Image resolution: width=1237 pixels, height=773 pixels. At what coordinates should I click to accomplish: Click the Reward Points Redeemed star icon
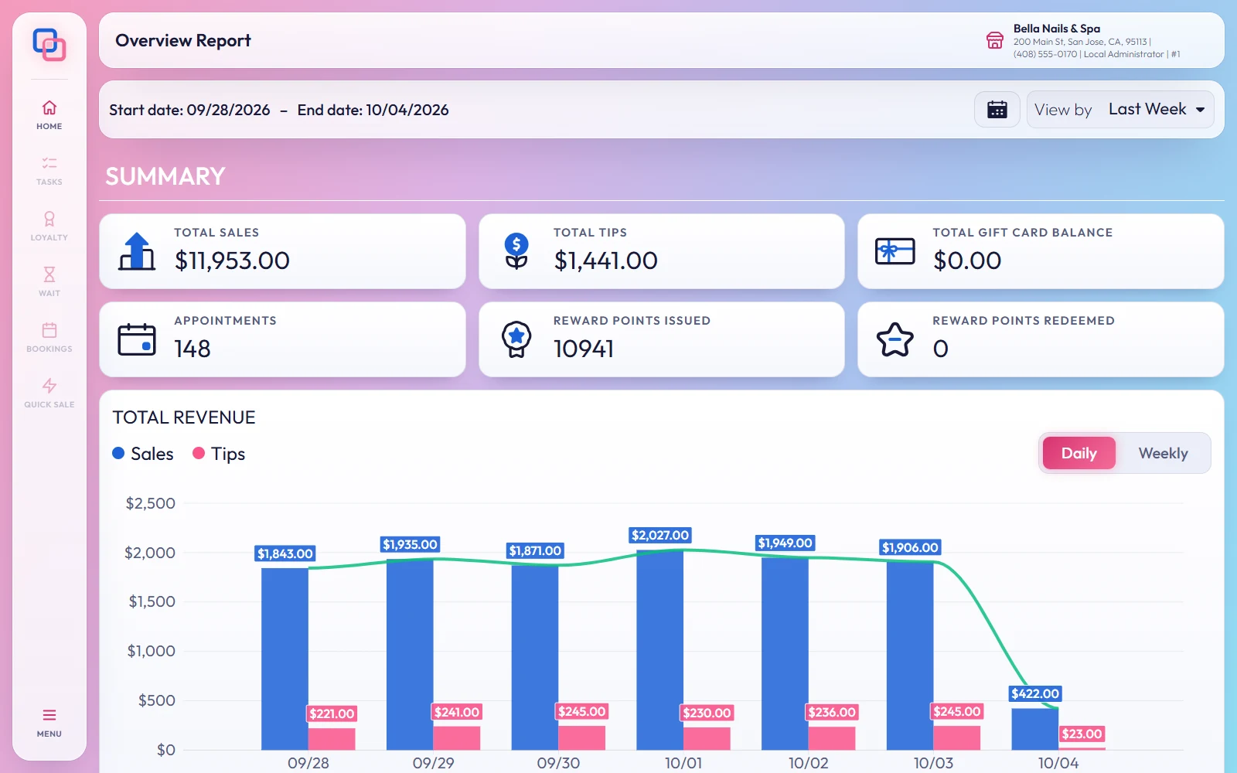(895, 339)
